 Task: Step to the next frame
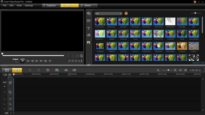(x=37, y=61)
